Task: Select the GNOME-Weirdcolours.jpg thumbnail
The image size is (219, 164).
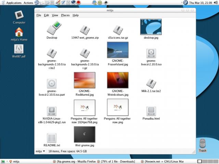Action: pyautogui.click(x=118, y=80)
